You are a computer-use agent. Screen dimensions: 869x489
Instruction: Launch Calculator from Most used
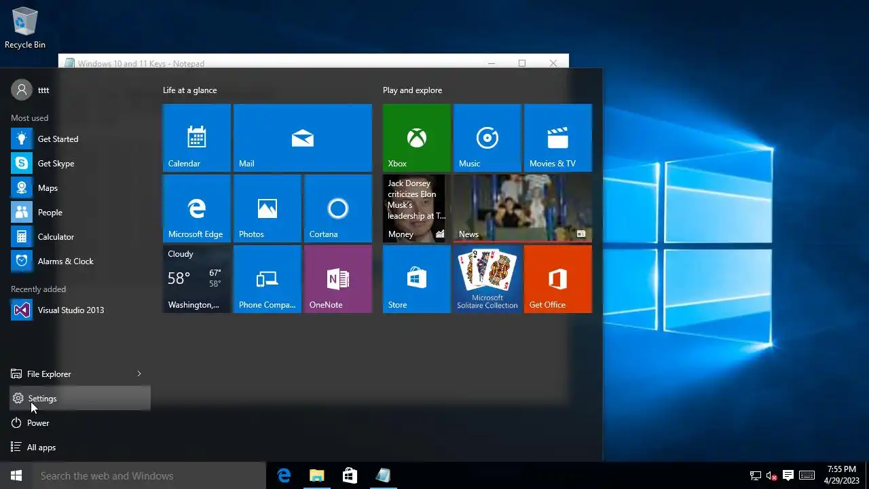tap(80, 237)
